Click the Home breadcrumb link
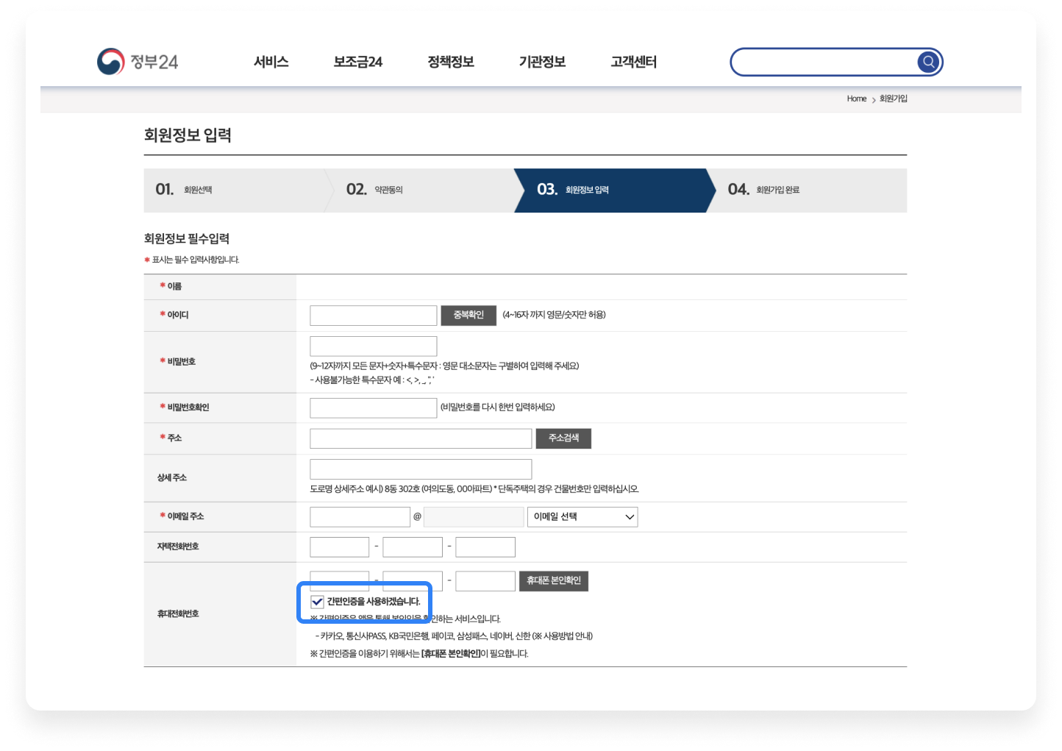Screen dimensions: 1062x751 (x=856, y=99)
